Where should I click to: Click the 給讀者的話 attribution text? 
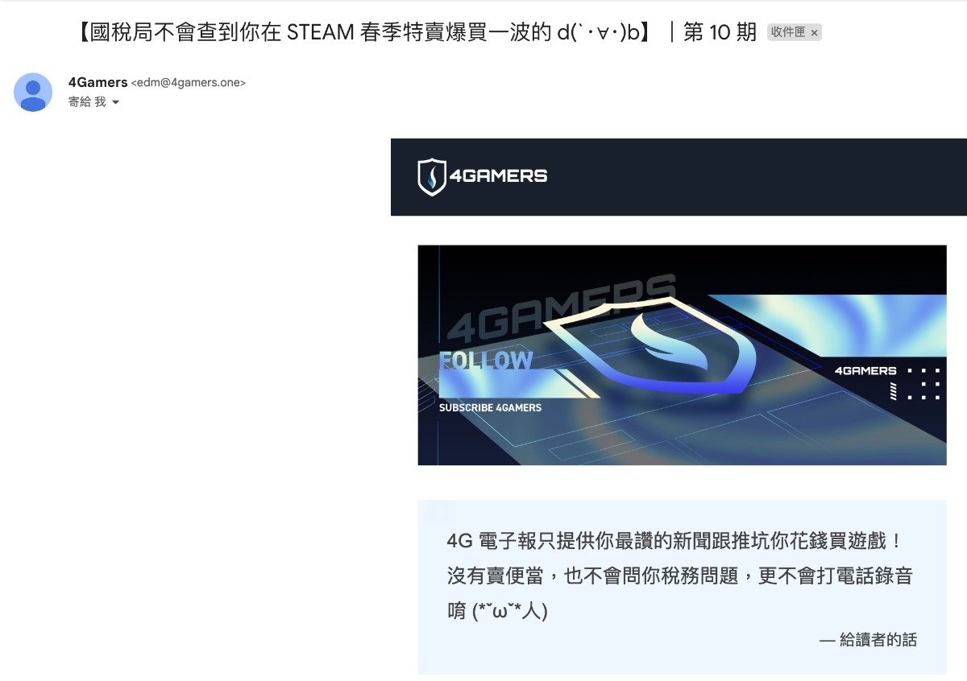(x=868, y=641)
